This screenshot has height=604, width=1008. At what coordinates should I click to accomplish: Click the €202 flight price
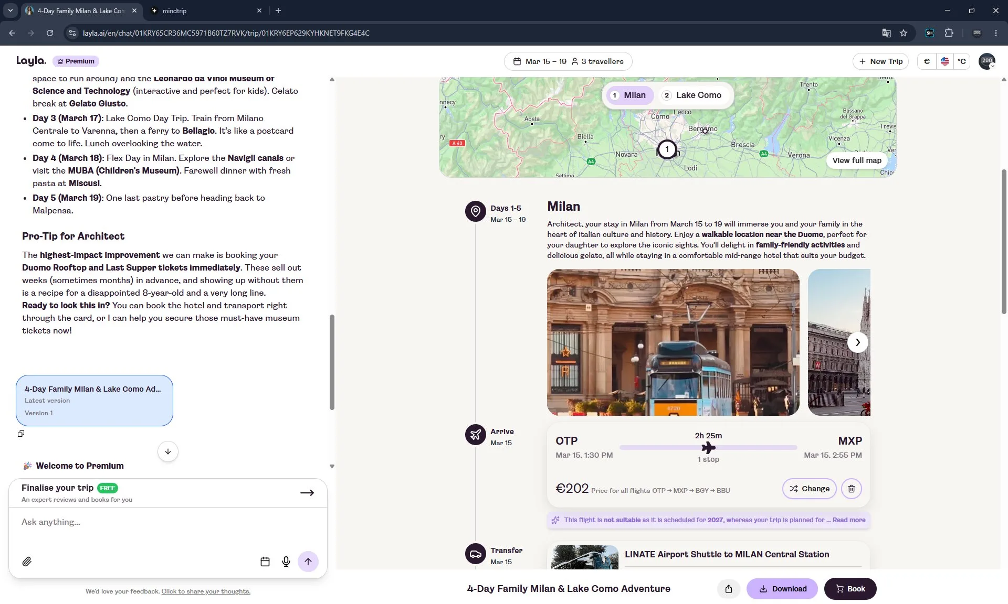572,489
